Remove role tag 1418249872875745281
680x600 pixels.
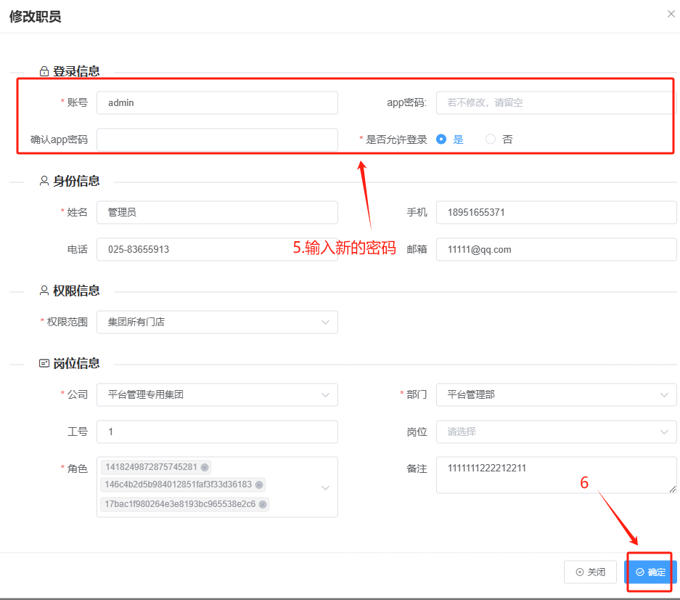click(x=205, y=467)
